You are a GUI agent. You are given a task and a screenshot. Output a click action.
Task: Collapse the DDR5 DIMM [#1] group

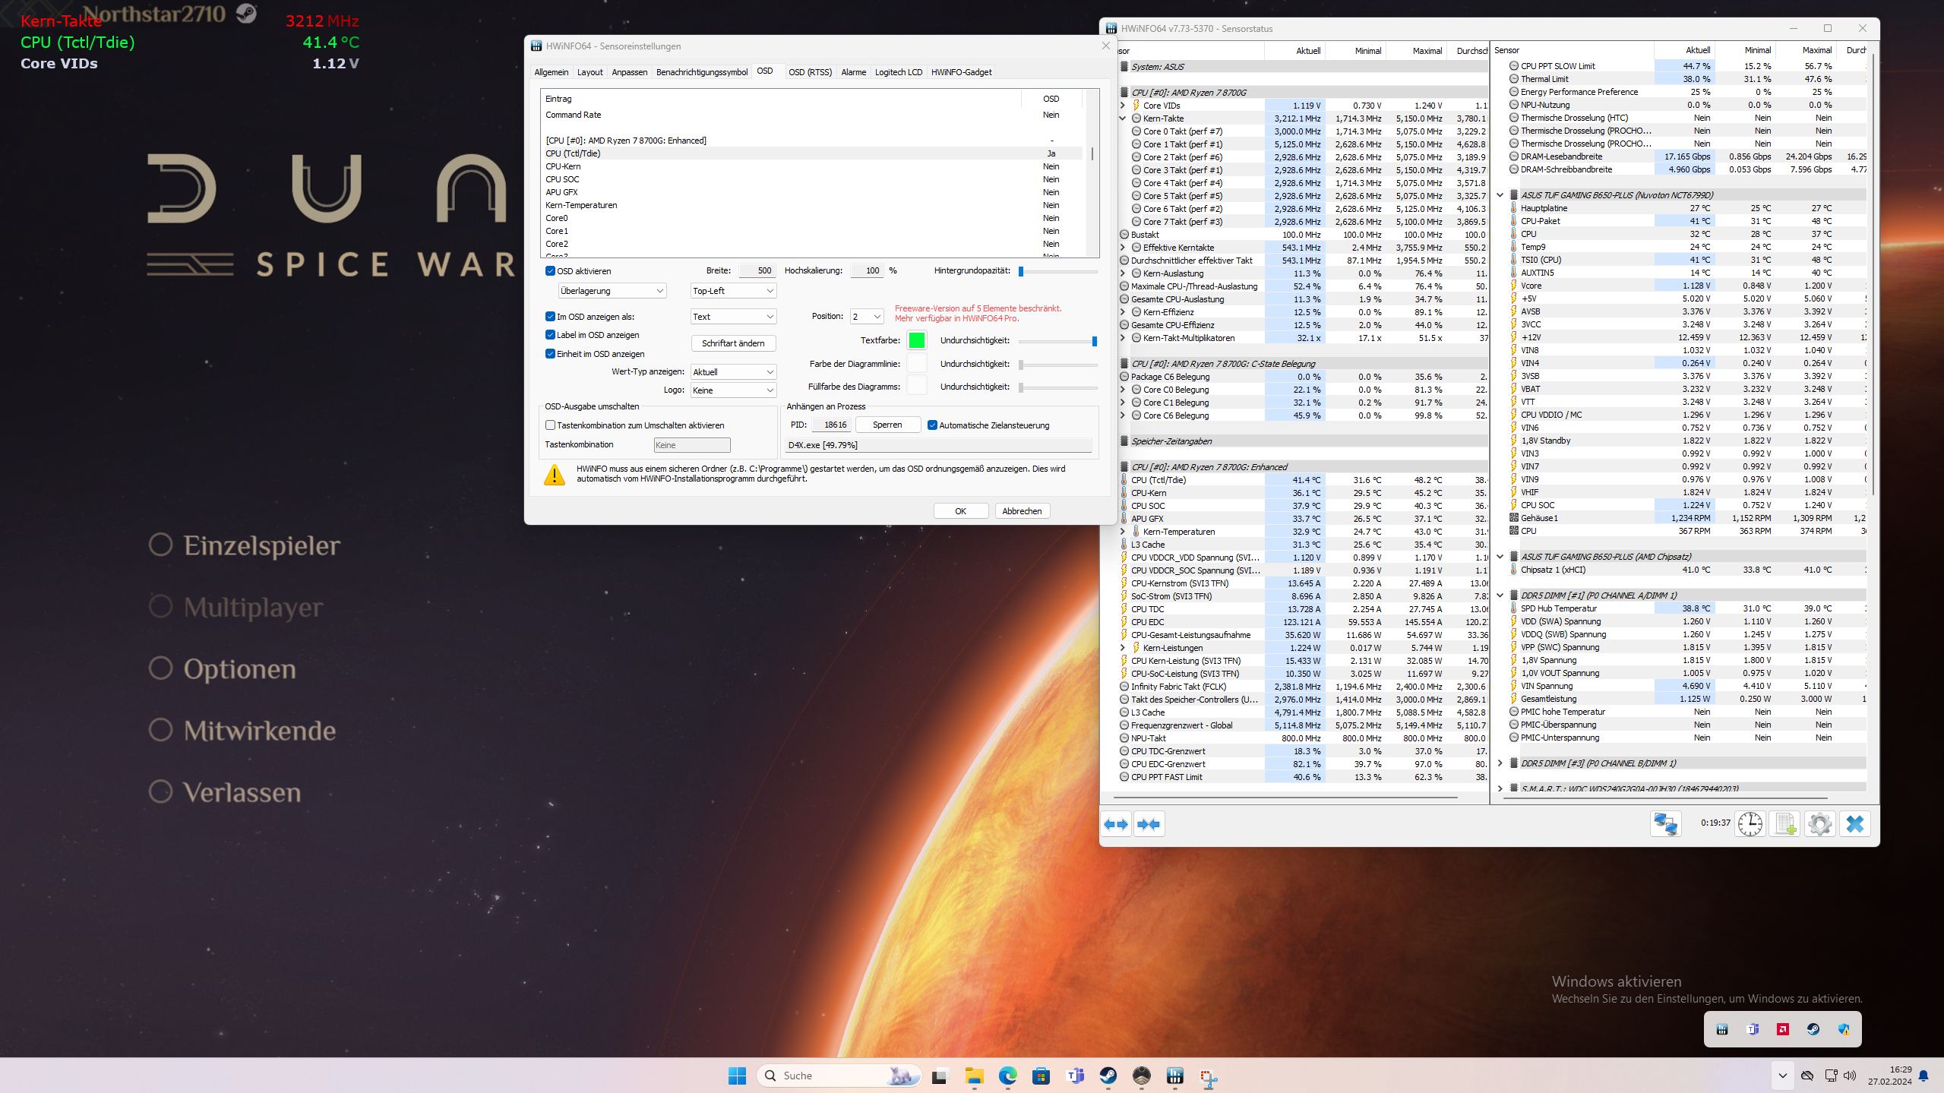[x=1500, y=595]
